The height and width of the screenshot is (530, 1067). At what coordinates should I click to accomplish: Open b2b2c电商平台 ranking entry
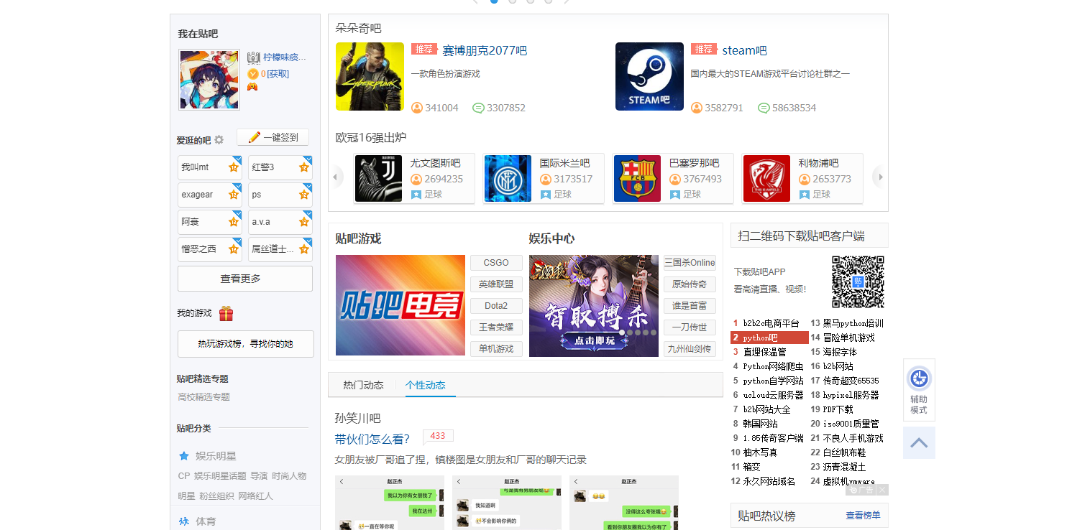[771, 323]
